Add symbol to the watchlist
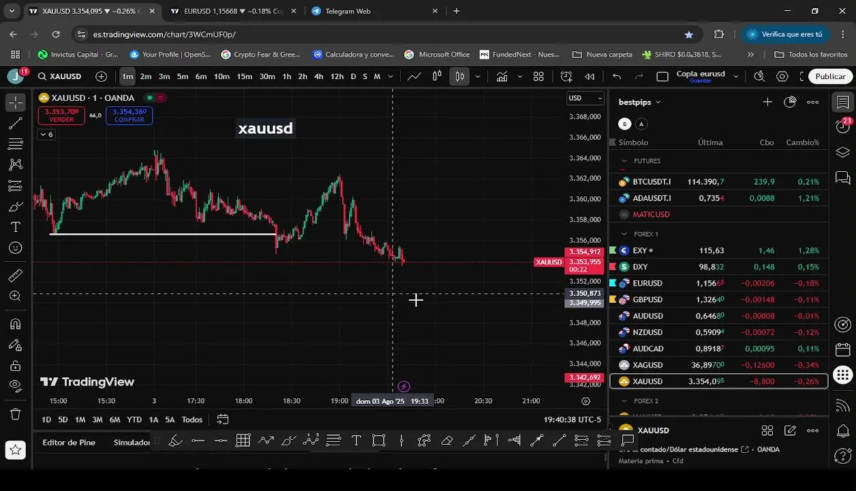The image size is (856, 491). click(767, 102)
